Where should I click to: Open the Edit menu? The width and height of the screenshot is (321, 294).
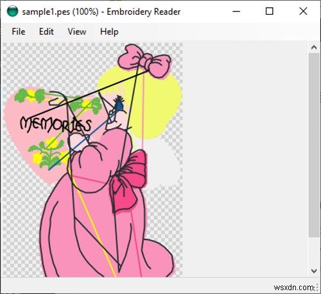tap(46, 31)
